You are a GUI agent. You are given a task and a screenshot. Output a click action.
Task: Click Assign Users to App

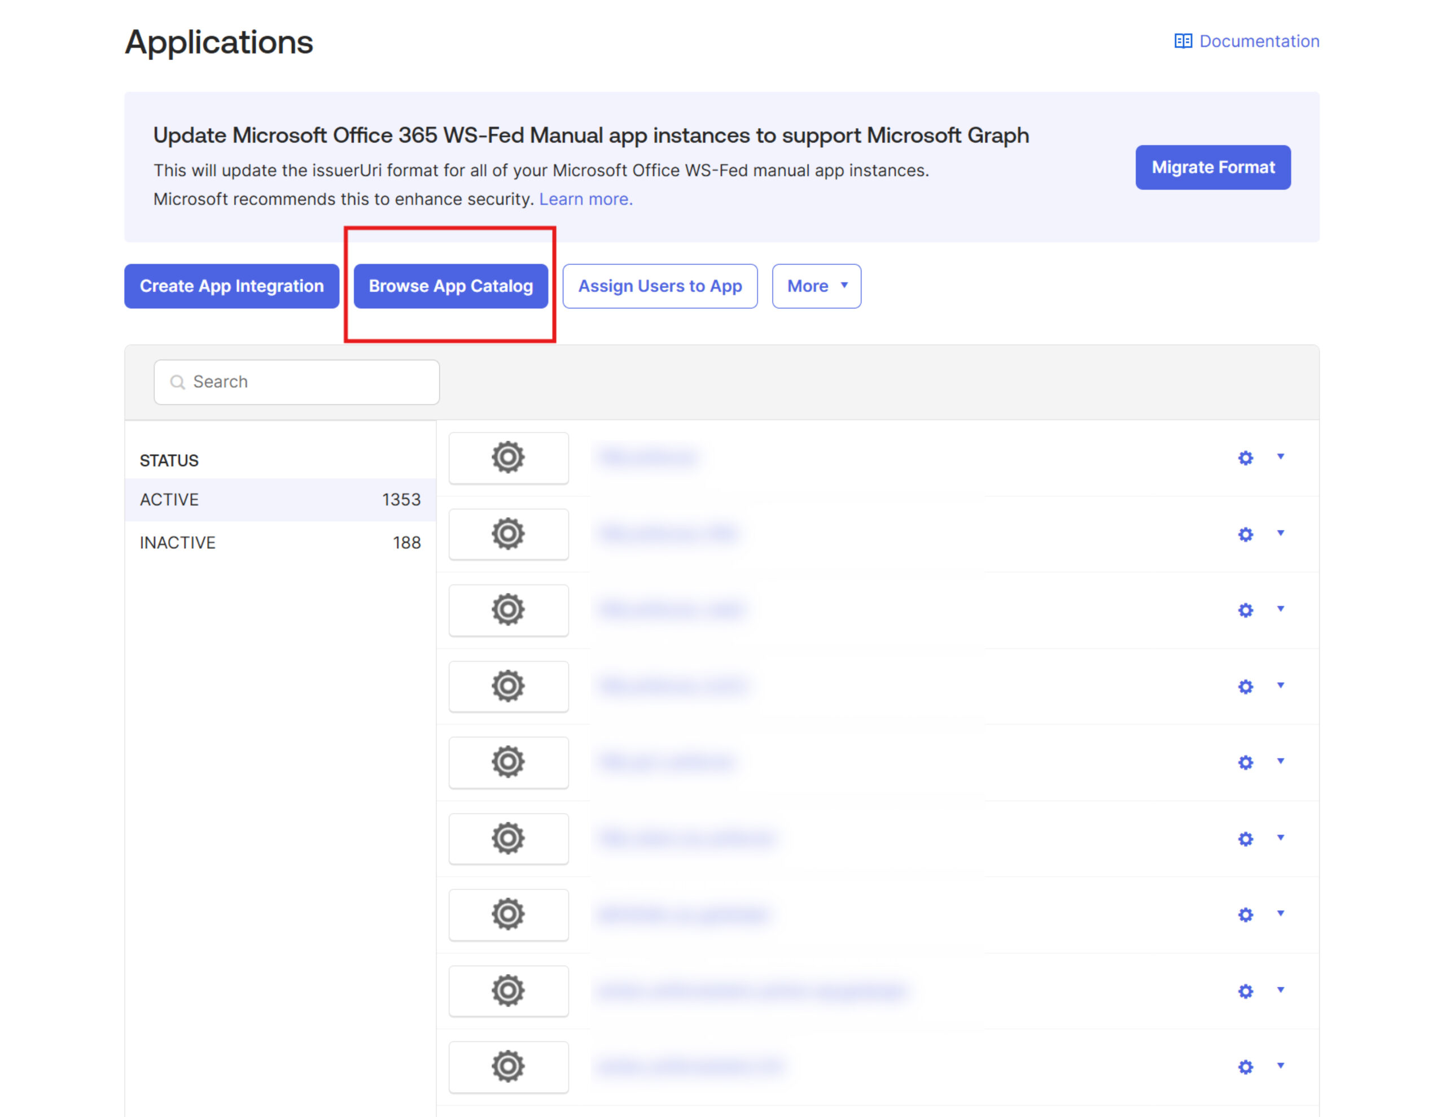coord(660,286)
